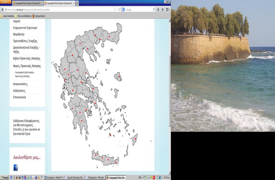Expand hidden Quick Launch icons chevron
The height and width of the screenshot is (180, 275).
tap(42, 177)
